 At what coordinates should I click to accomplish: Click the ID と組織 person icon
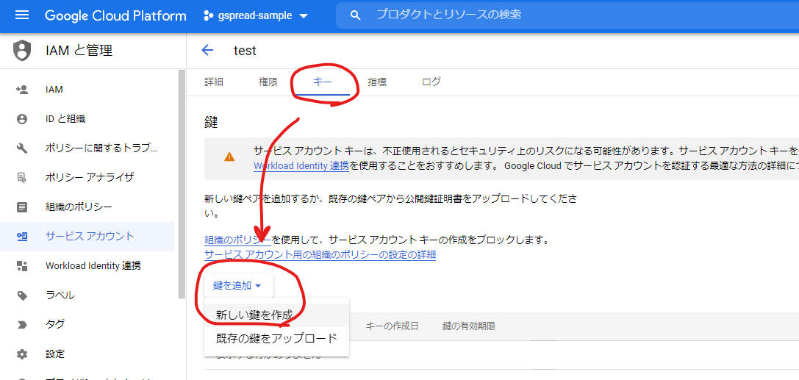pyautogui.click(x=22, y=119)
